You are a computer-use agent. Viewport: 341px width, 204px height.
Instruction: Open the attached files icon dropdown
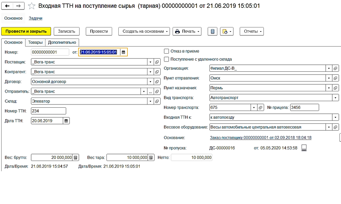[227, 32]
